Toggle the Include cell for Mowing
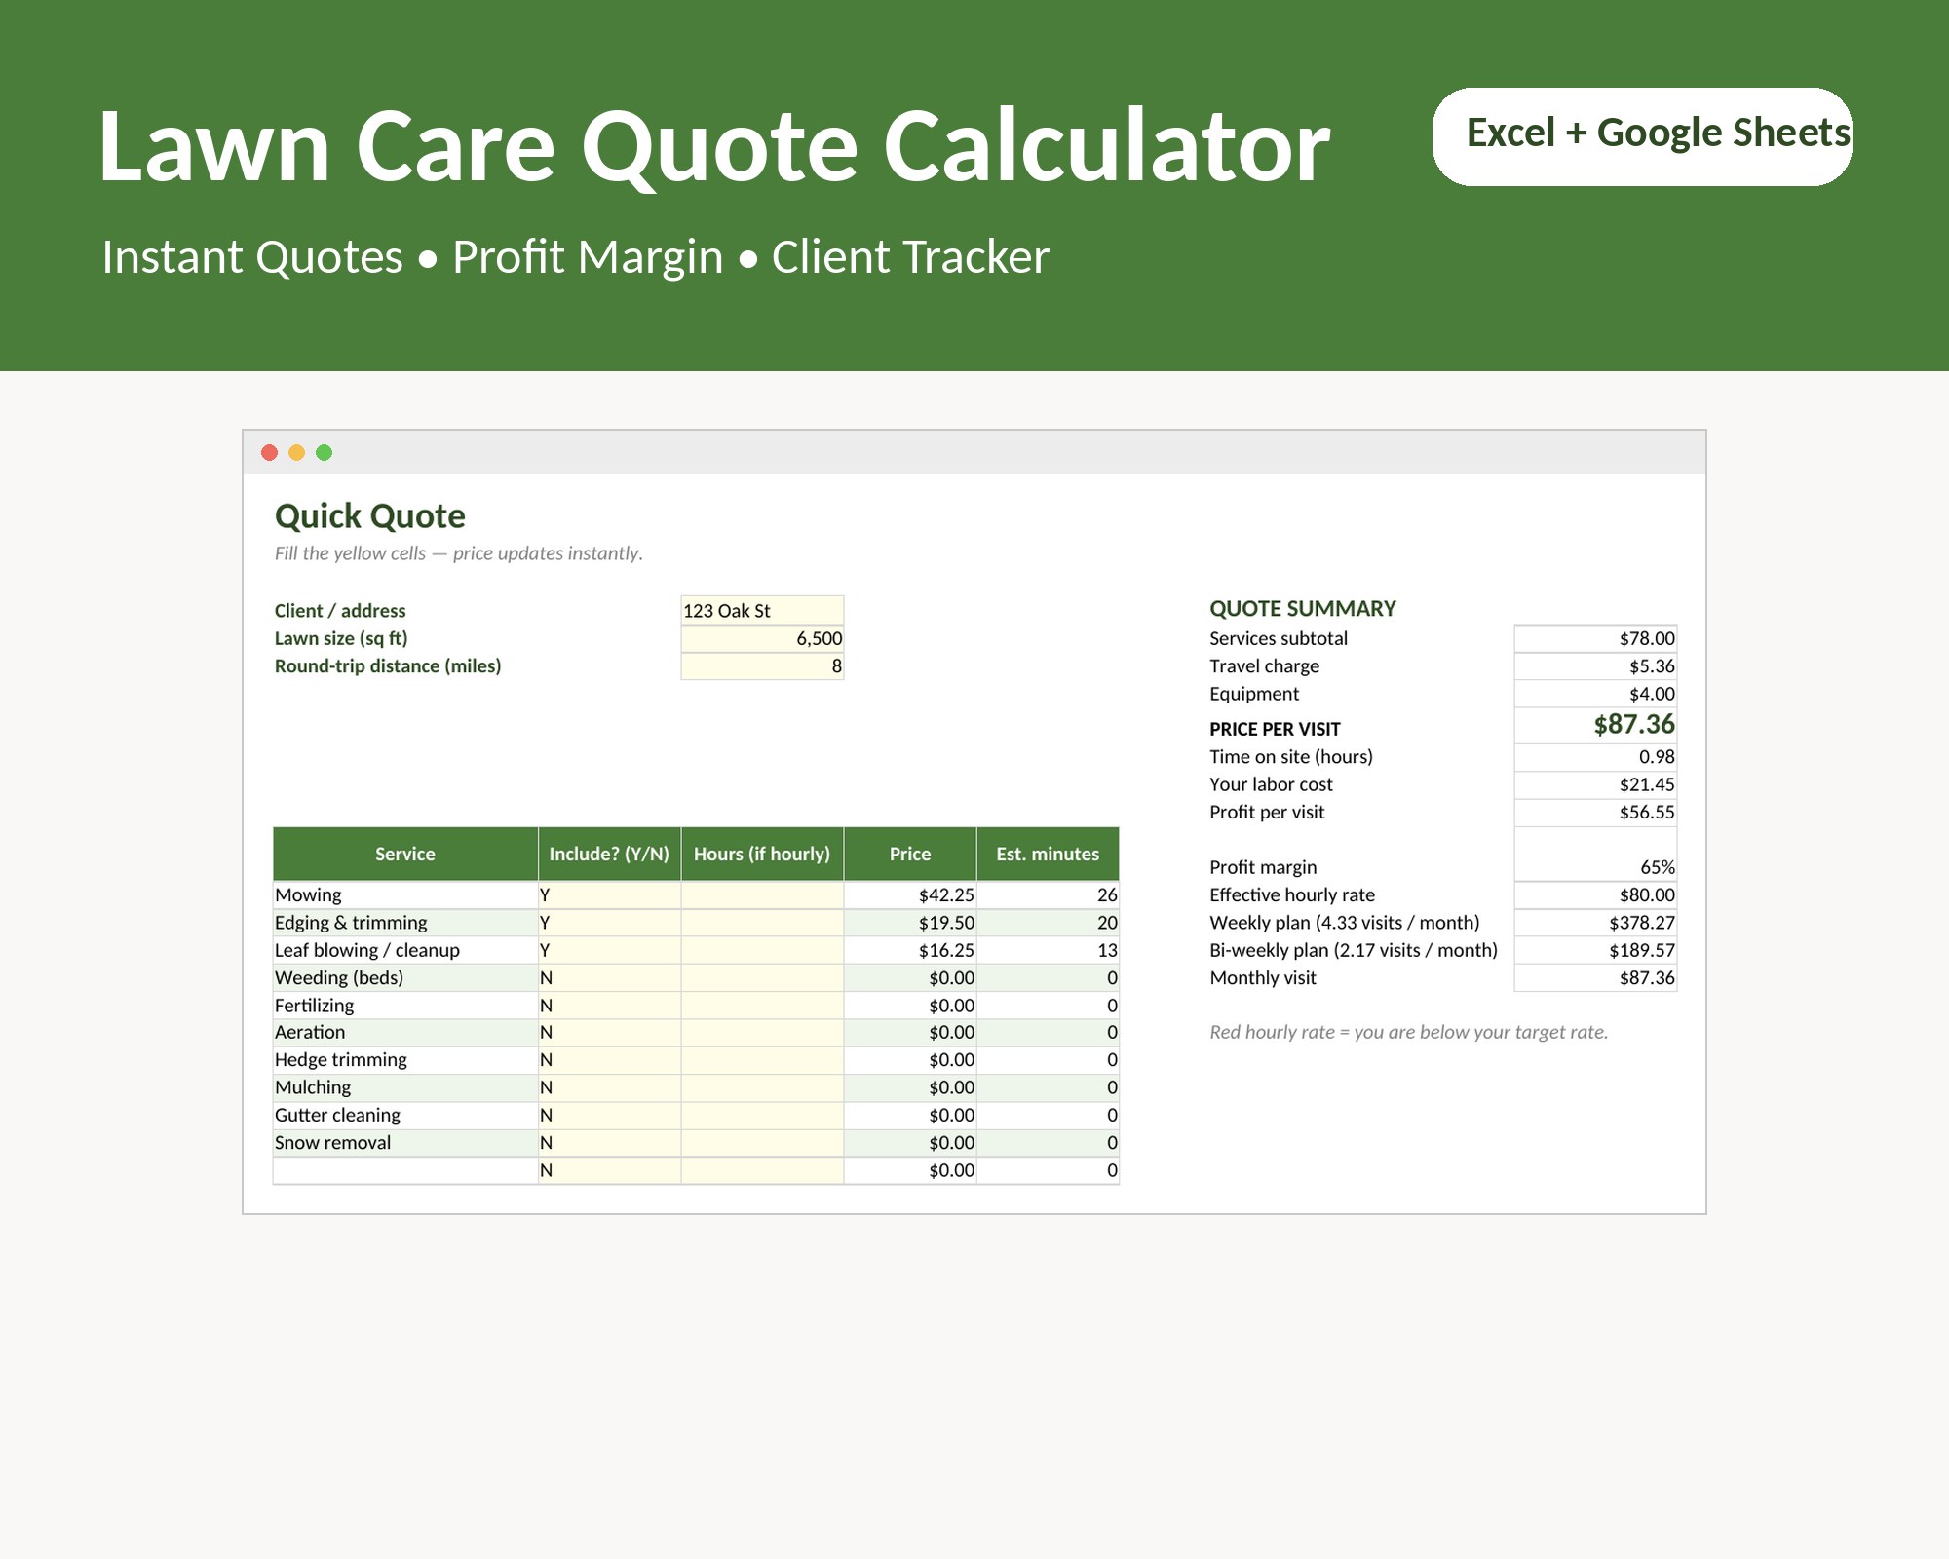The height and width of the screenshot is (1559, 1949). 609,894
